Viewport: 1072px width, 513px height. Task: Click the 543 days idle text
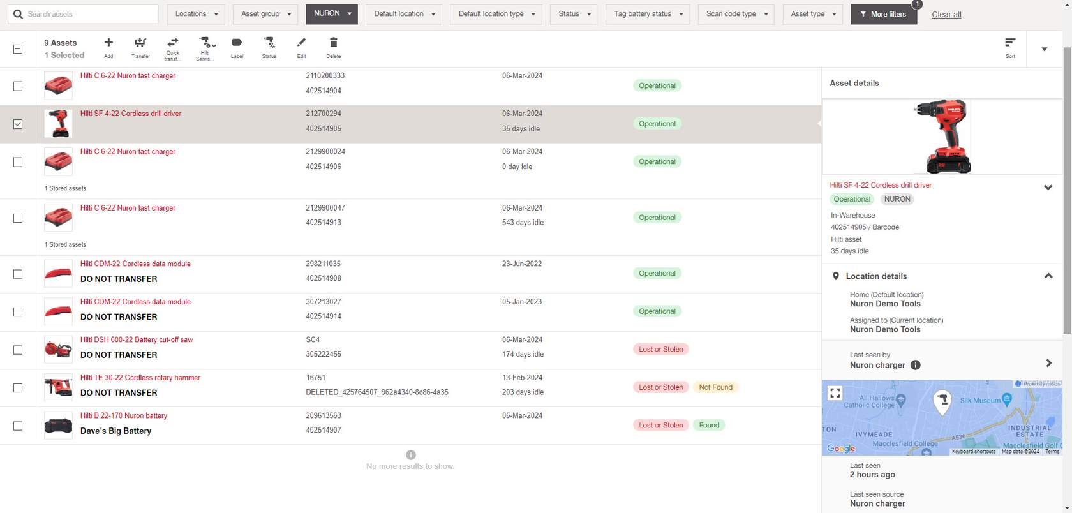[x=523, y=223]
